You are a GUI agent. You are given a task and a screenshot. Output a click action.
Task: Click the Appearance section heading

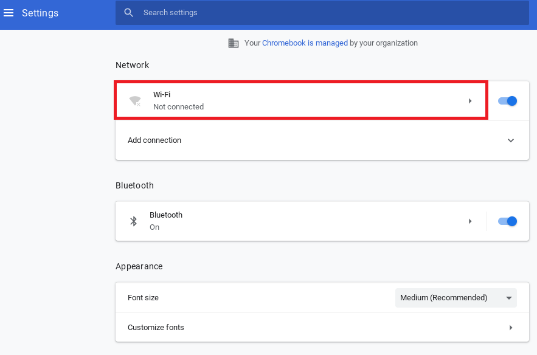point(139,266)
